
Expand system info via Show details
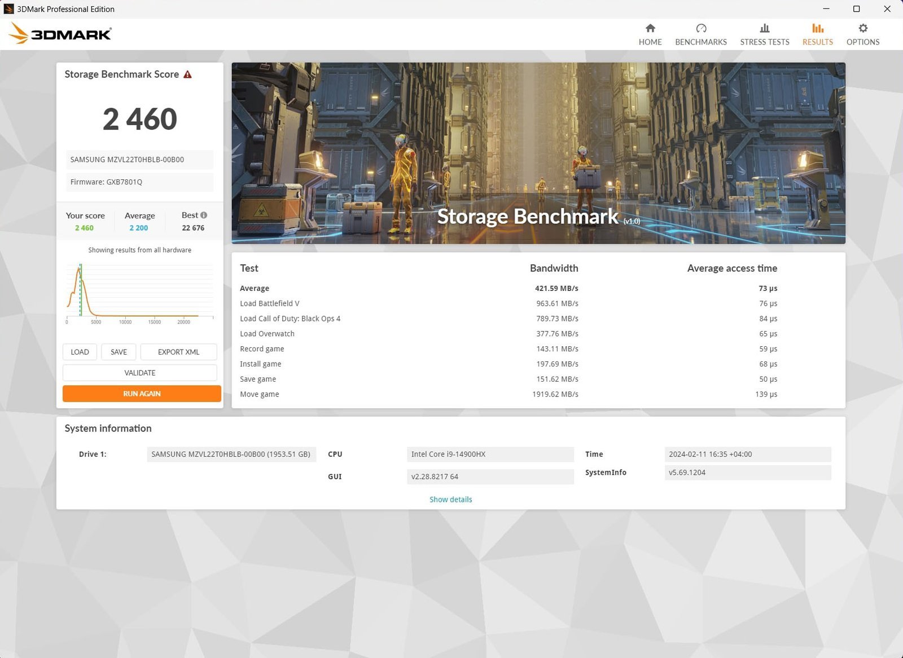click(450, 500)
